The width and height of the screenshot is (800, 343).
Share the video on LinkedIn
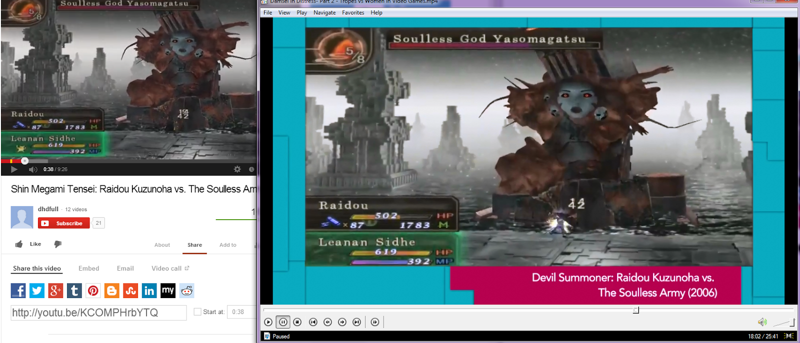[x=149, y=291]
